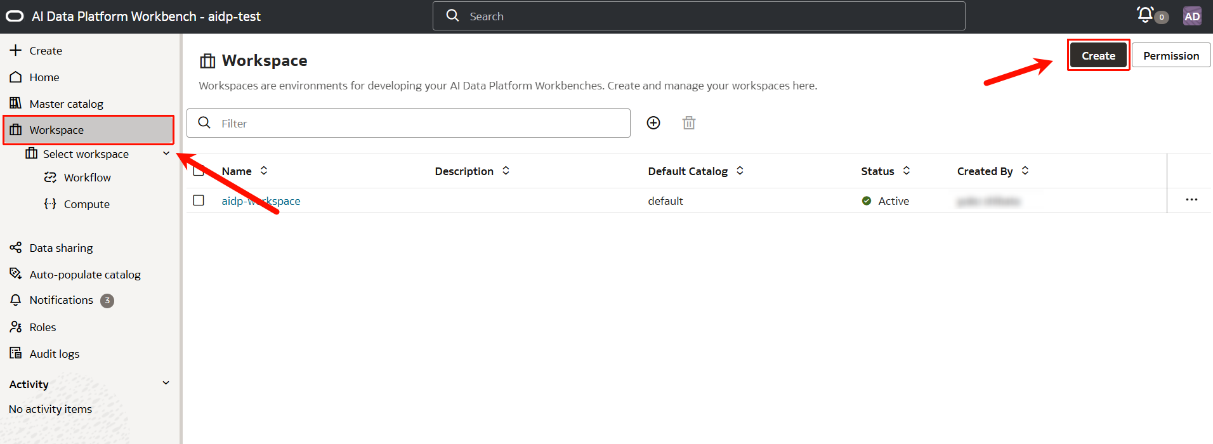This screenshot has height=444, width=1213.
Task: Click the Auto-populate catalog tag icon
Action: pos(16,273)
